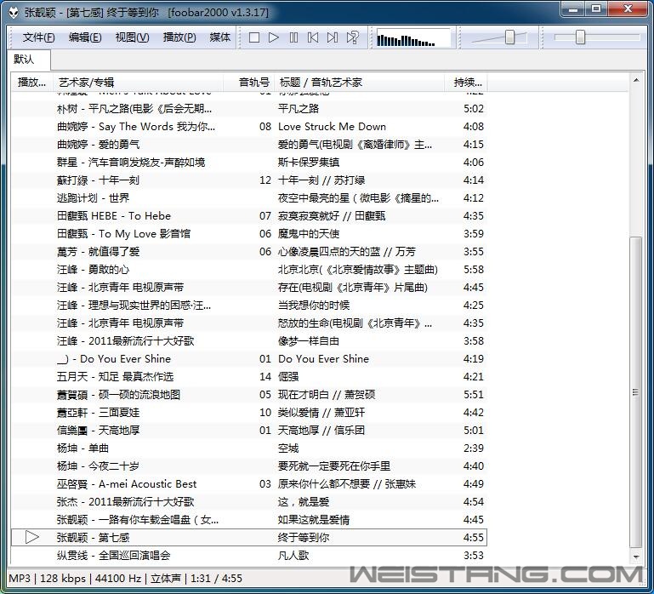The image size is (654, 594).
Task: Select the track 斯卡保罗集镇
Action: (249, 163)
